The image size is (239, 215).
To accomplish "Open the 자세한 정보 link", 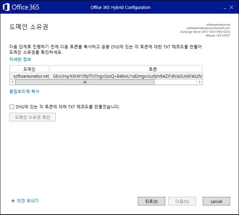I will tap(20, 59).
